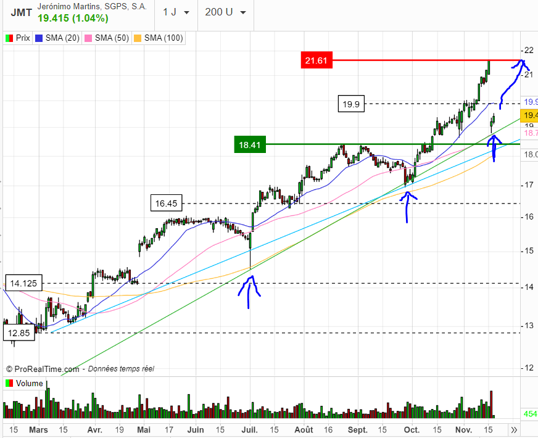
Task: Click the Sept. date axis label
Action: click(x=357, y=430)
